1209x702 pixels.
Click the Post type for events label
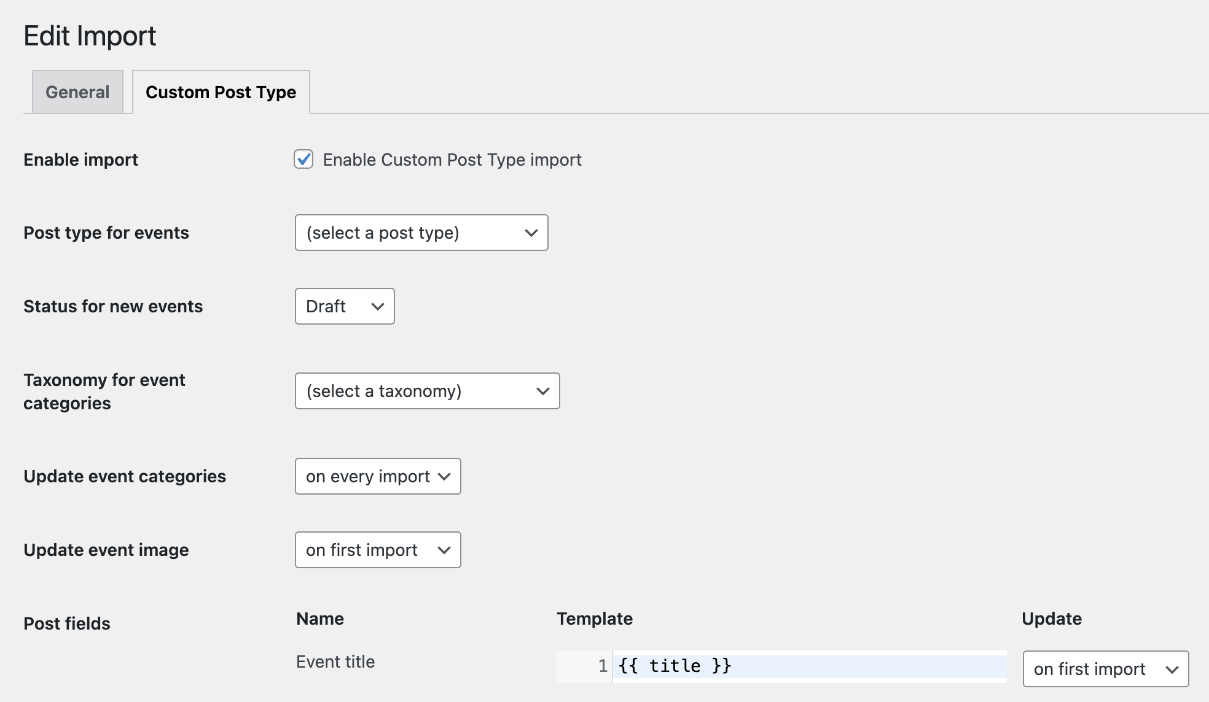[x=106, y=233]
